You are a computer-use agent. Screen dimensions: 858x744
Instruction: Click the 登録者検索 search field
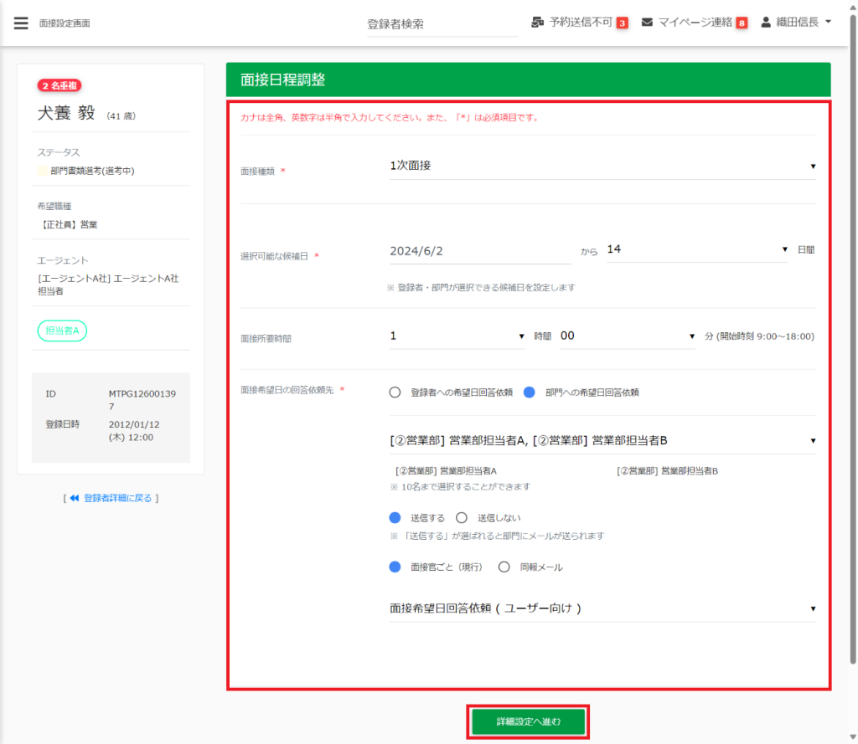(x=442, y=24)
